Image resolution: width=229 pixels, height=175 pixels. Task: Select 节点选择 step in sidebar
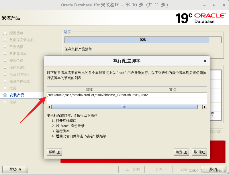click(16, 47)
